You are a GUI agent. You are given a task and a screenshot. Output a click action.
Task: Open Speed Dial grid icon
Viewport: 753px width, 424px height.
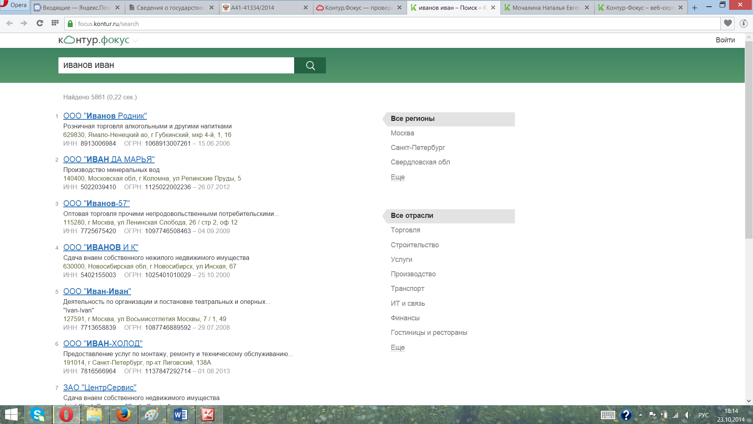(55, 23)
